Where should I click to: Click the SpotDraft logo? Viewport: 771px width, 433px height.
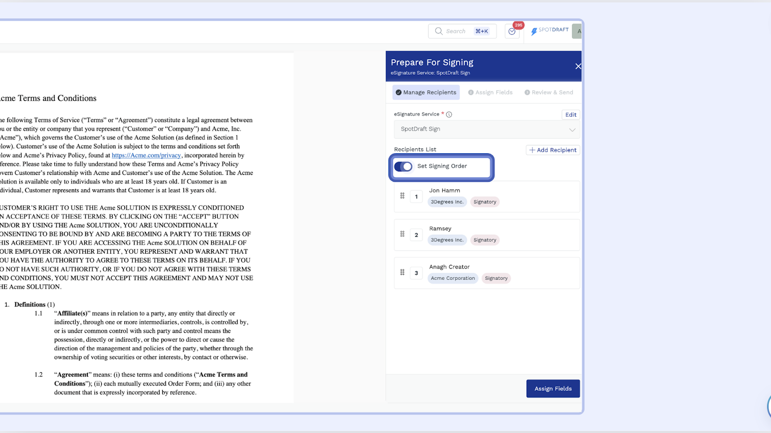(x=550, y=31)
